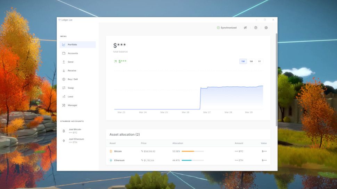Click the Synchronized status button
Viewport: 337px width, 189px height.
[227, 28]
